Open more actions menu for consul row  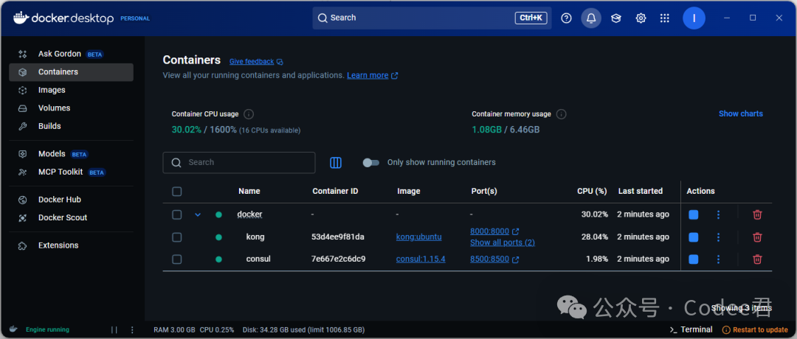[718, 259]
